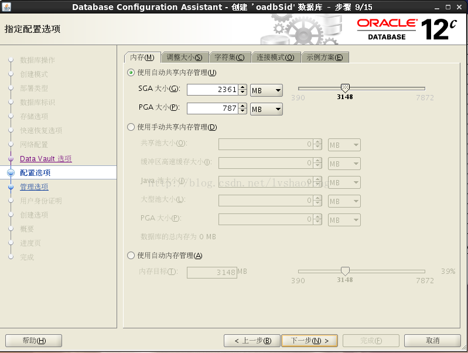The image size is (468, 353).
Task: Open the Data Vault 选项 link
Action: (x=46, y=159)
